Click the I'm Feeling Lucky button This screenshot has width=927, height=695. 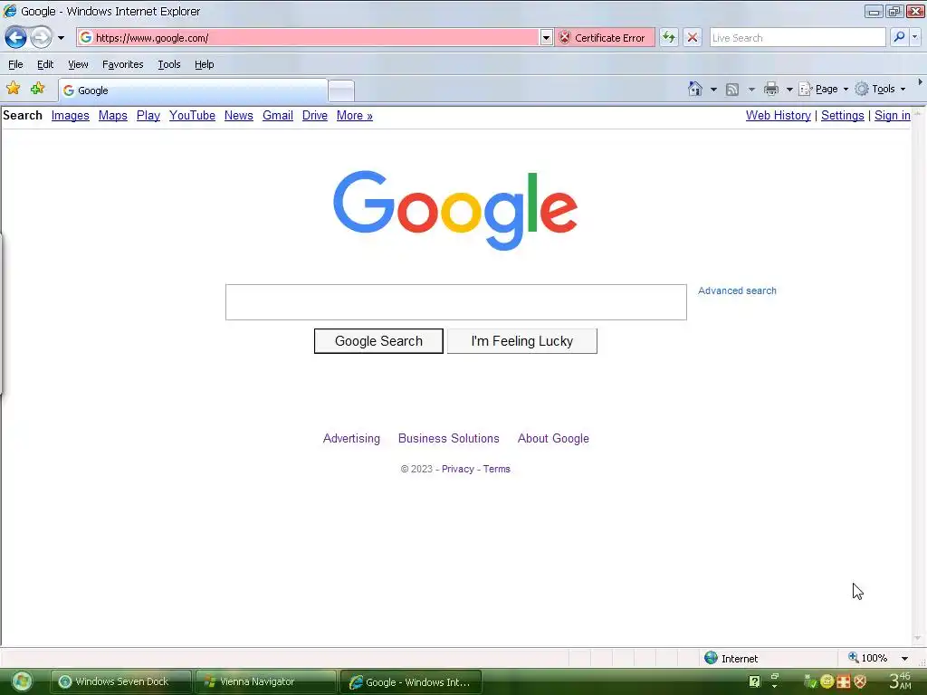point(522,341)
